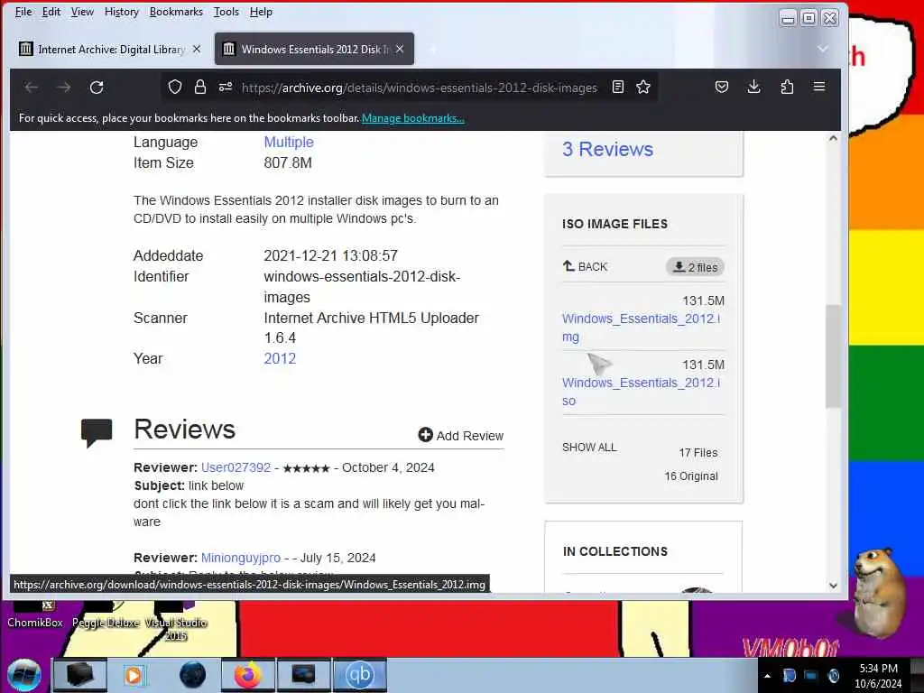The height and width of the screenshot is (693, 924).
Task: Open ChomikBox desktop shortcut
Action: click(x=35, y=615)
